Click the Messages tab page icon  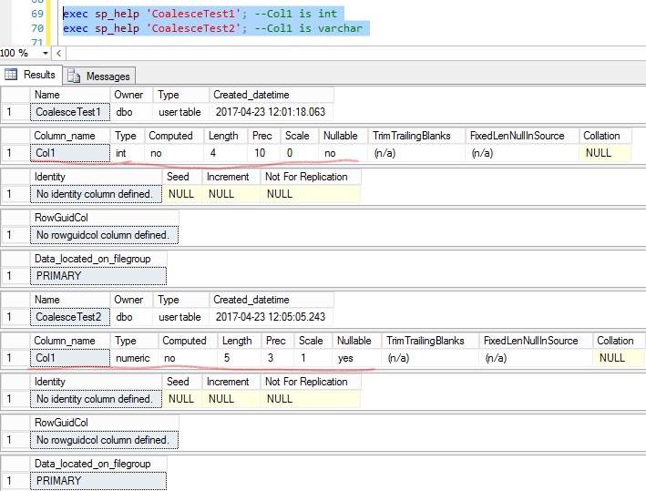pyautogui.click(x=74, y=77)
